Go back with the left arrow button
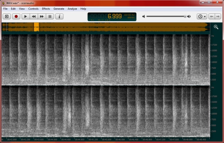 tap(211, 17)
